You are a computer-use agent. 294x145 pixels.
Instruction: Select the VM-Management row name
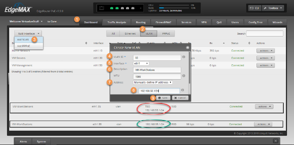tap(22, 66)
